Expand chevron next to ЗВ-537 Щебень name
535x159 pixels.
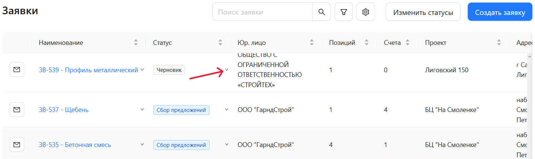pos(142,109)
